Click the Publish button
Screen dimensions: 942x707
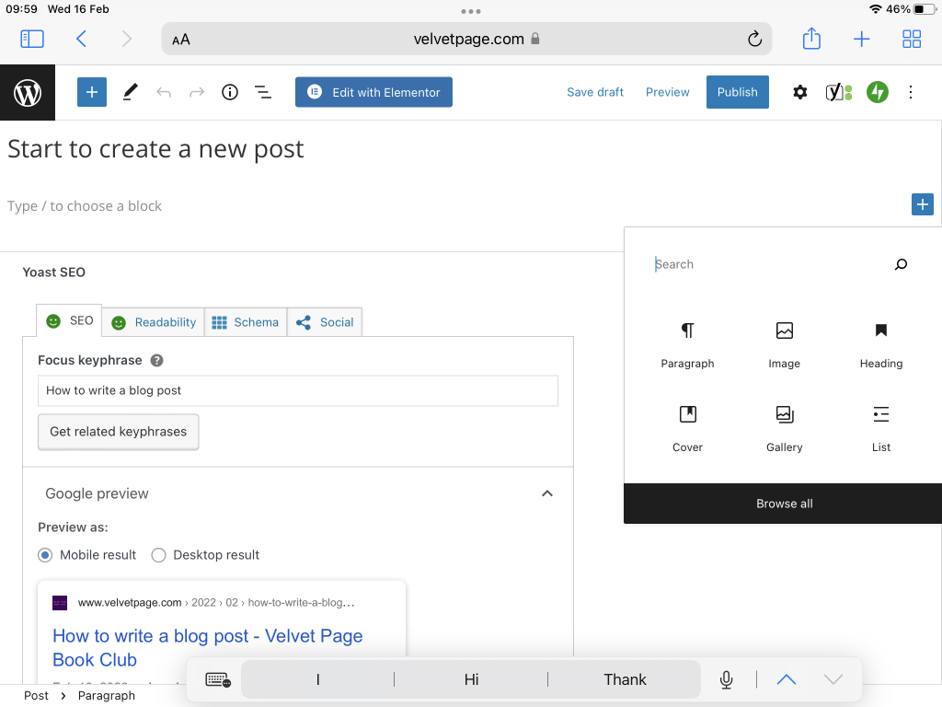point(737,92)
